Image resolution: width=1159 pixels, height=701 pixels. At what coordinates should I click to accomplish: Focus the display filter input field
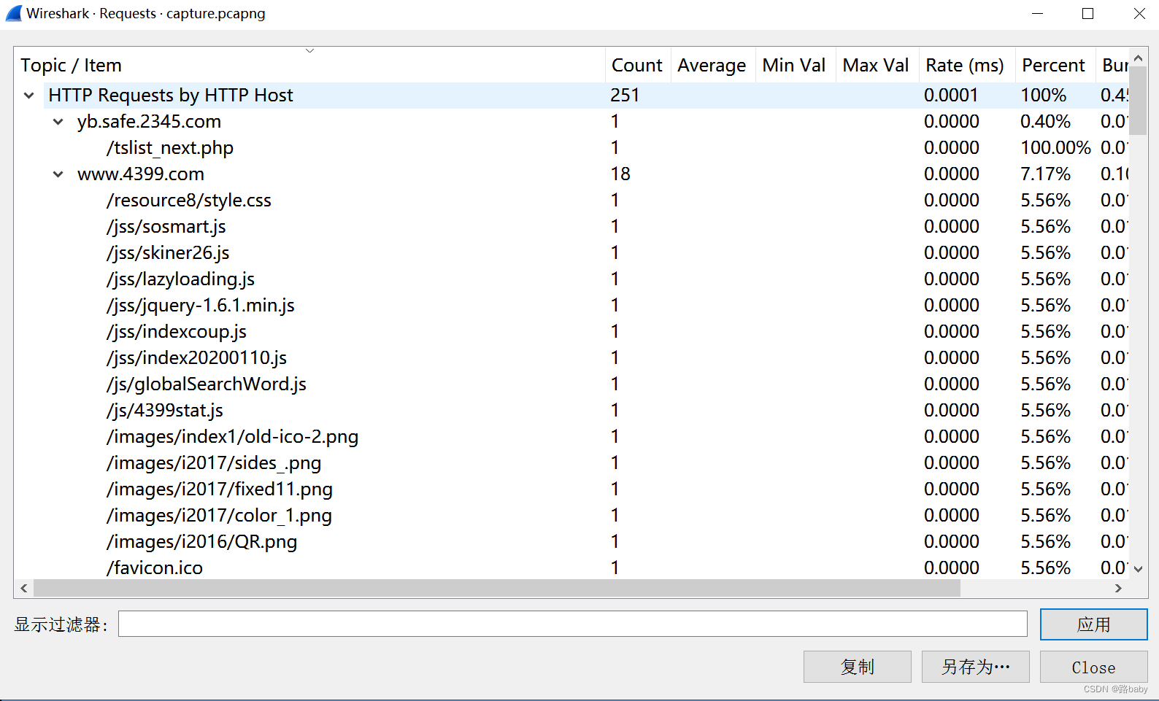[573, 624]
